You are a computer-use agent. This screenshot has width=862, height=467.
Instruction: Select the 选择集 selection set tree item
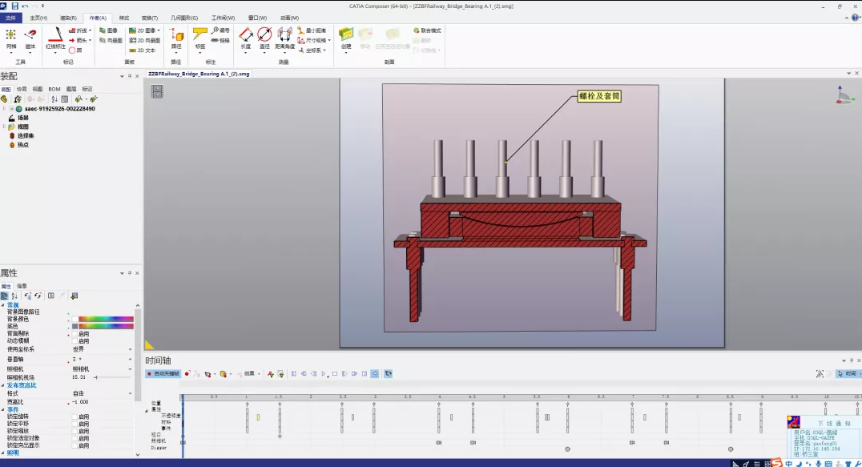point(26,135)
